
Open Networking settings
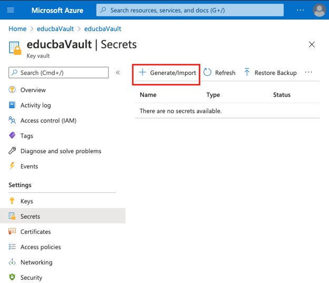click(x=36, y=262)
